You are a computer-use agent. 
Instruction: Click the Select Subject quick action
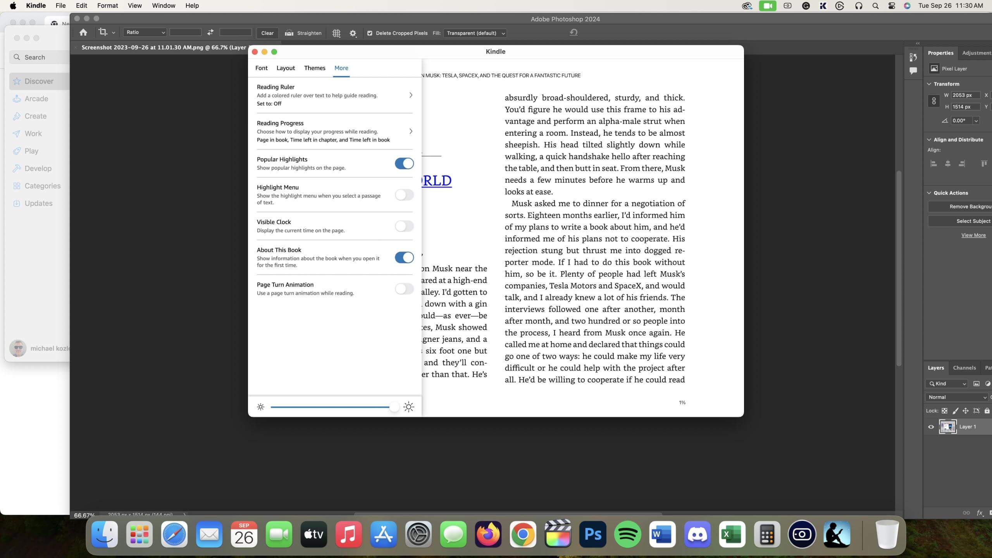(960, 221)
